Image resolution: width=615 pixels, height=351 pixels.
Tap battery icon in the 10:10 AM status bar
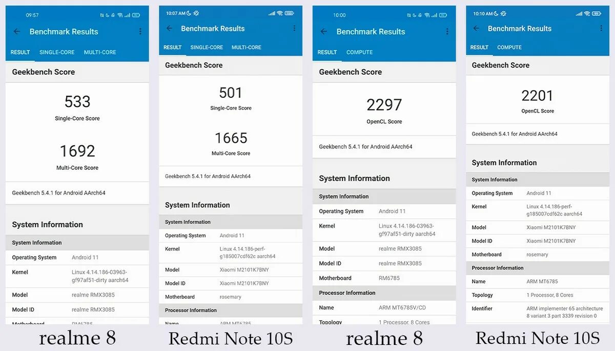pos(597,13)
